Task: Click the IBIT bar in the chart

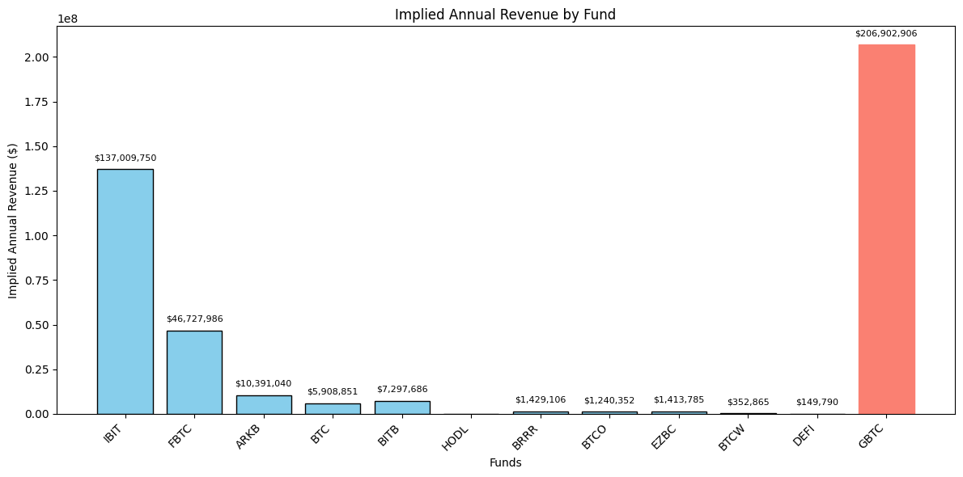Action: [x=125, y=292]
